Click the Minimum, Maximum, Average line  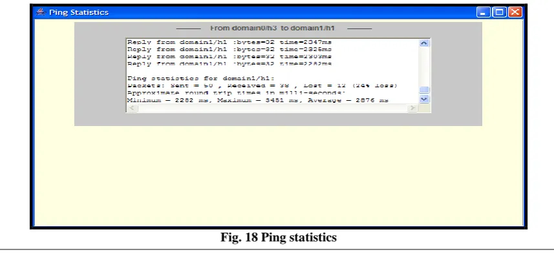[x=257, y=100]
